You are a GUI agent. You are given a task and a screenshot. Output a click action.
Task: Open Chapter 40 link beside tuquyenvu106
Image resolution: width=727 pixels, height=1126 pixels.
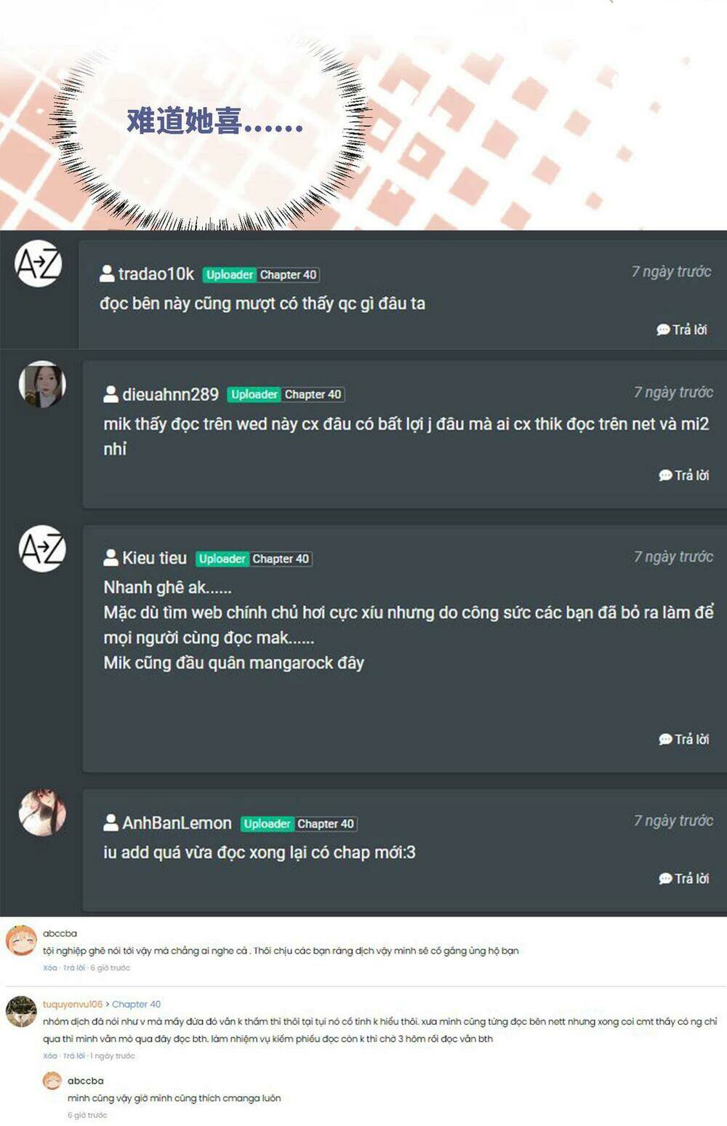[x=136, y=1005]
